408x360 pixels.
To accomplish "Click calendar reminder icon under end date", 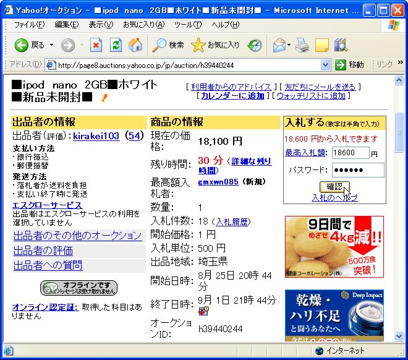I will click(x=203, y=311).
